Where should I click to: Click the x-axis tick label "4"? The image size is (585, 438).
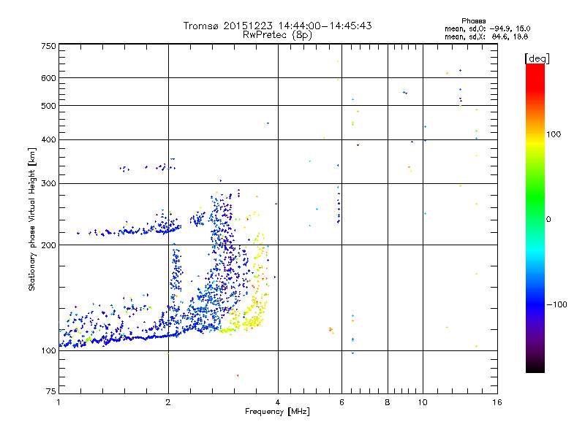coord(278,402)
